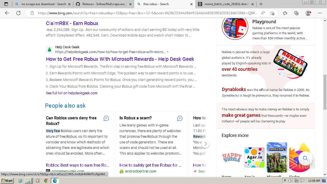Screen dimensions: 327x184
Task: Open 'Roblox: Best ways to earn free Ro...' link
Action: [x=77, y=165]
